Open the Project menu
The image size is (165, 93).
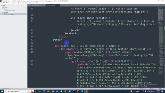27,3
